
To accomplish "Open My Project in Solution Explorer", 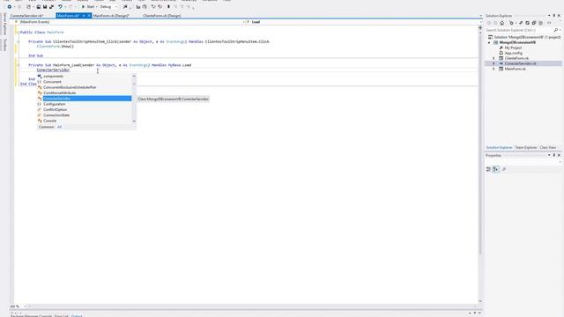I will (513, 48).
